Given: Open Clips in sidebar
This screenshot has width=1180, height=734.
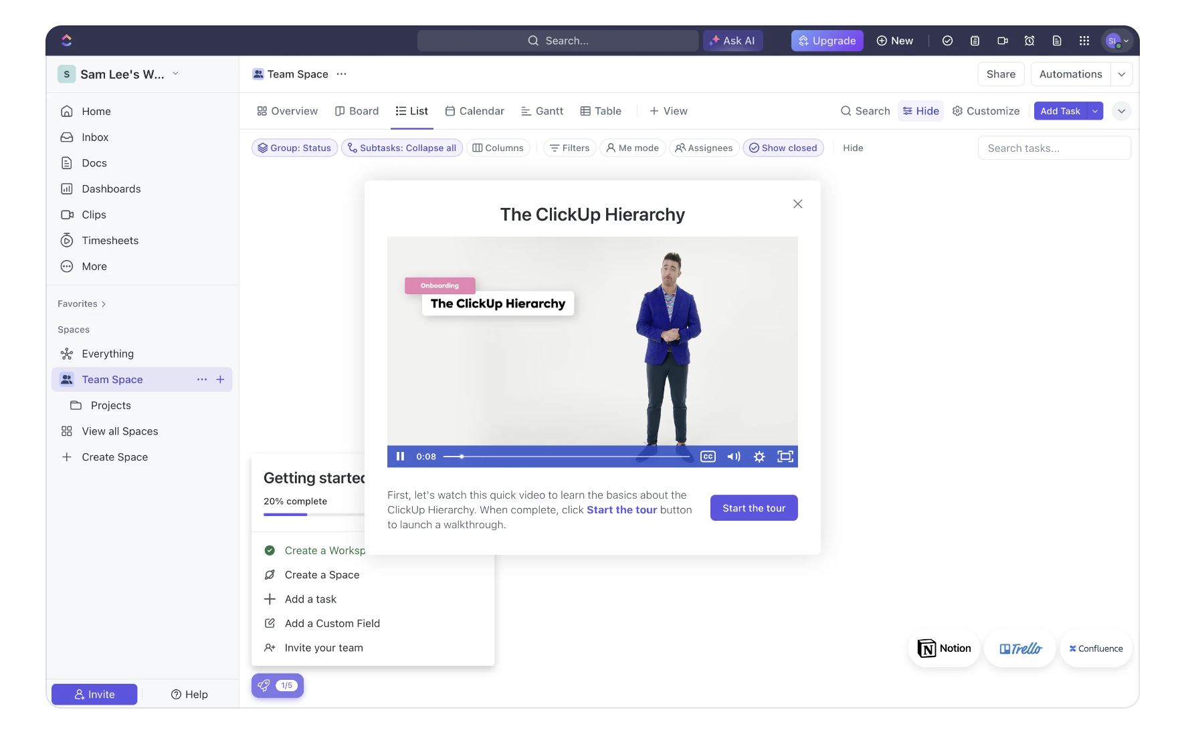Looking at the screenshot, I should pyautogui.click(x=94, y=215).
